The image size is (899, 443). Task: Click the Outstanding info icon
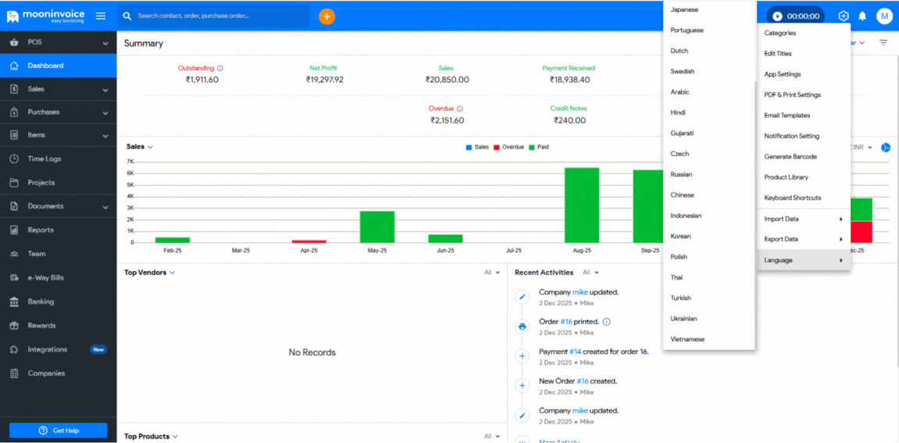(x=220, y=69)
